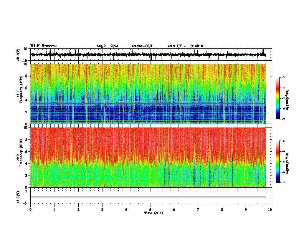The image size is (304, 235).
Task: Click time axis tick label "1"
Action: 54,210
